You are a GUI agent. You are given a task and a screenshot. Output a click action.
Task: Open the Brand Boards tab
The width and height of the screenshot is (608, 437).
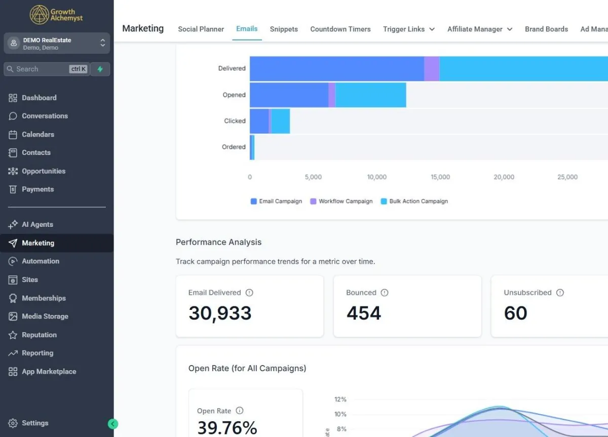click(x=546, y=29)
